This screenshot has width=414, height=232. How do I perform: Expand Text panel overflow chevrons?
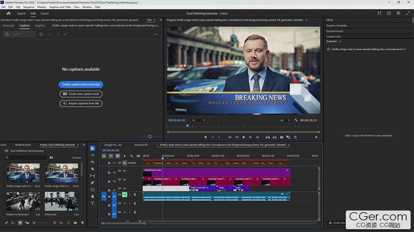coord(160,20)
